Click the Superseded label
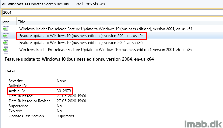The width and height of the screenshot is (223, 128). pos(19,106)
